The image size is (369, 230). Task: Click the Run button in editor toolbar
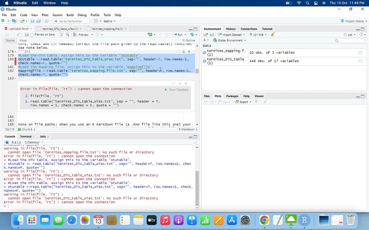179,34
